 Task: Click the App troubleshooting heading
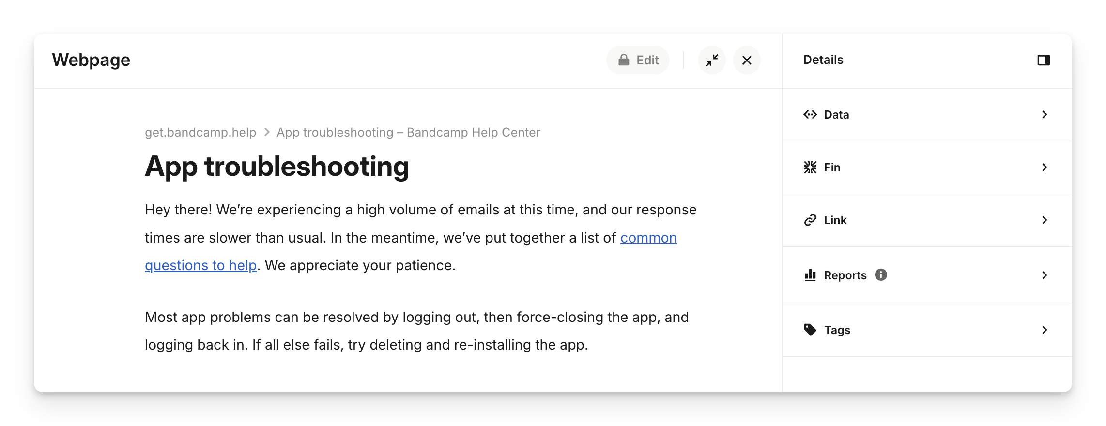pos(277,167)
